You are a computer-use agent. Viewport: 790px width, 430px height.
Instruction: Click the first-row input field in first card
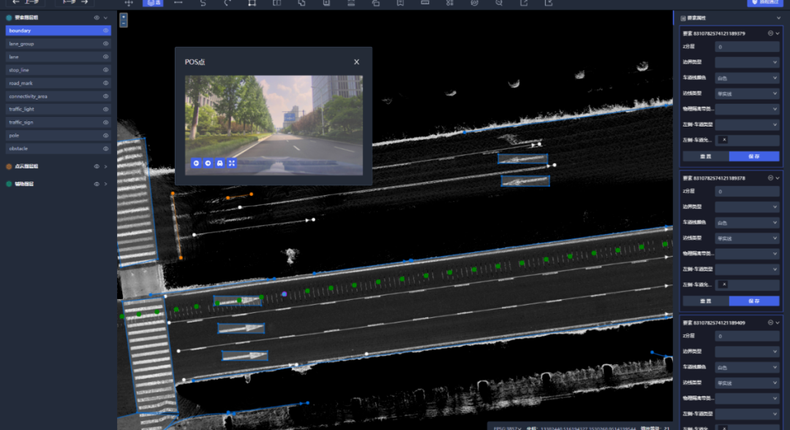(747, 47)
